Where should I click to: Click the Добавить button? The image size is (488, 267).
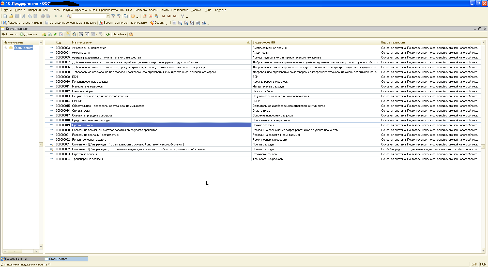pyautogui.click(x=28, y=35)
